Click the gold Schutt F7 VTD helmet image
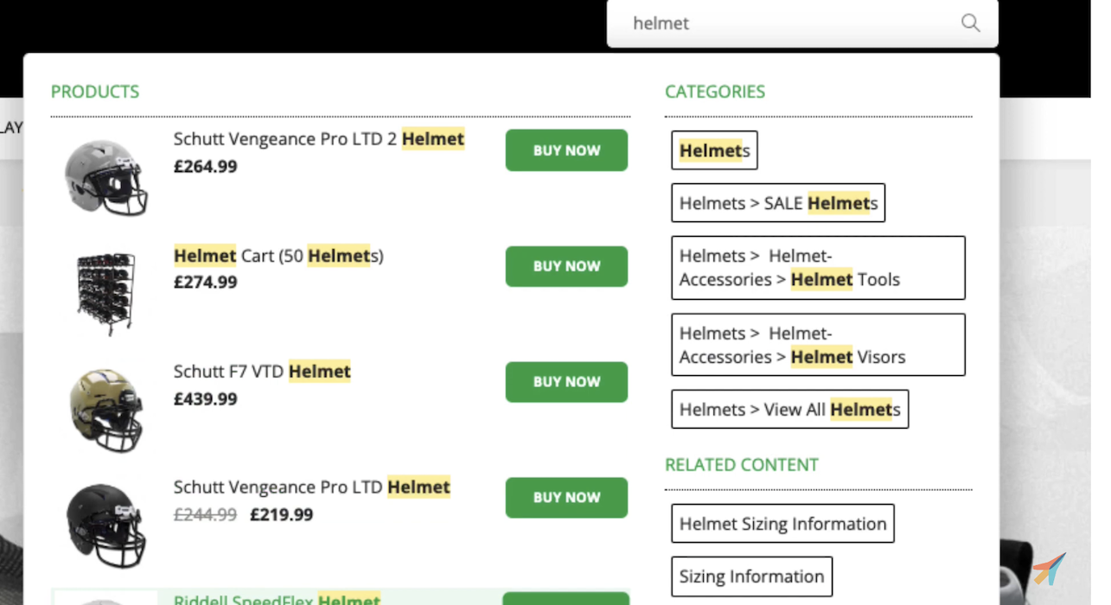The height and width of the screenshot is (605, 1111). [x=105, y=411]
